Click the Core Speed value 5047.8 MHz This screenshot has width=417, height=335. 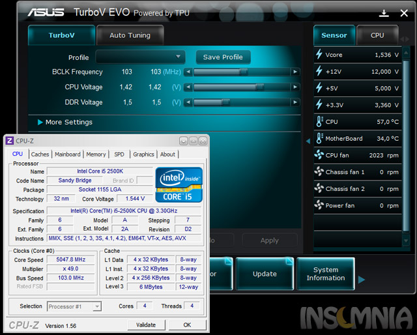71,259
